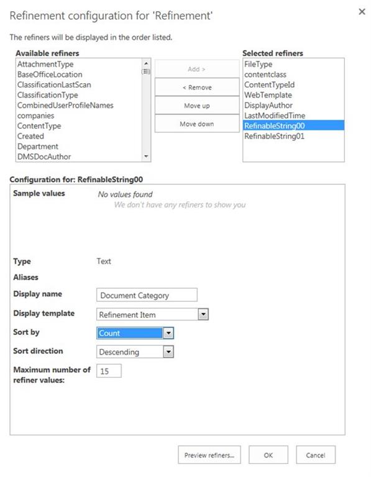This screenshot has width=371, height=477.
Task: Select ClassificationLastScan refiner
Action: tap(79, 85)
